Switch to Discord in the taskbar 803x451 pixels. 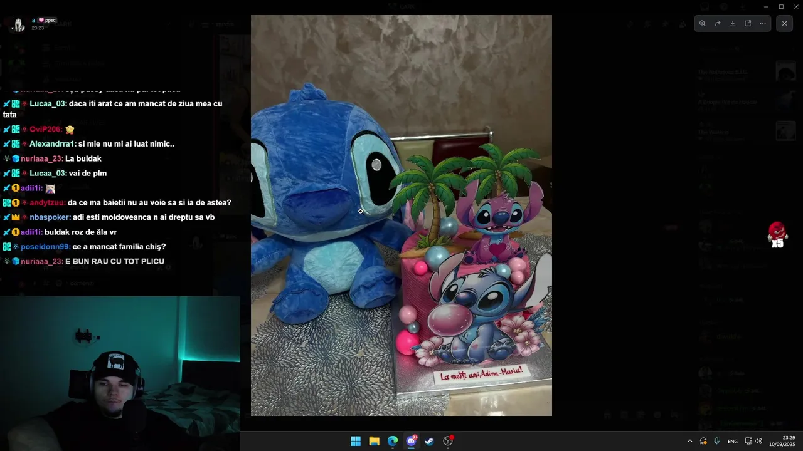(411, 441)
